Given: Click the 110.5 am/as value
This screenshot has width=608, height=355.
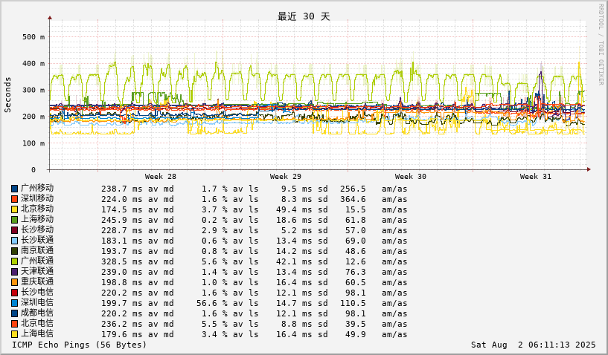Looking at the screenshot, I should pos(353,304).
